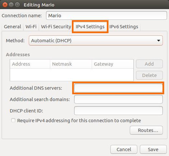The image size is (169, 156).
Task: Open the Method dropdown arrow
Action: (x=159, y=40)
